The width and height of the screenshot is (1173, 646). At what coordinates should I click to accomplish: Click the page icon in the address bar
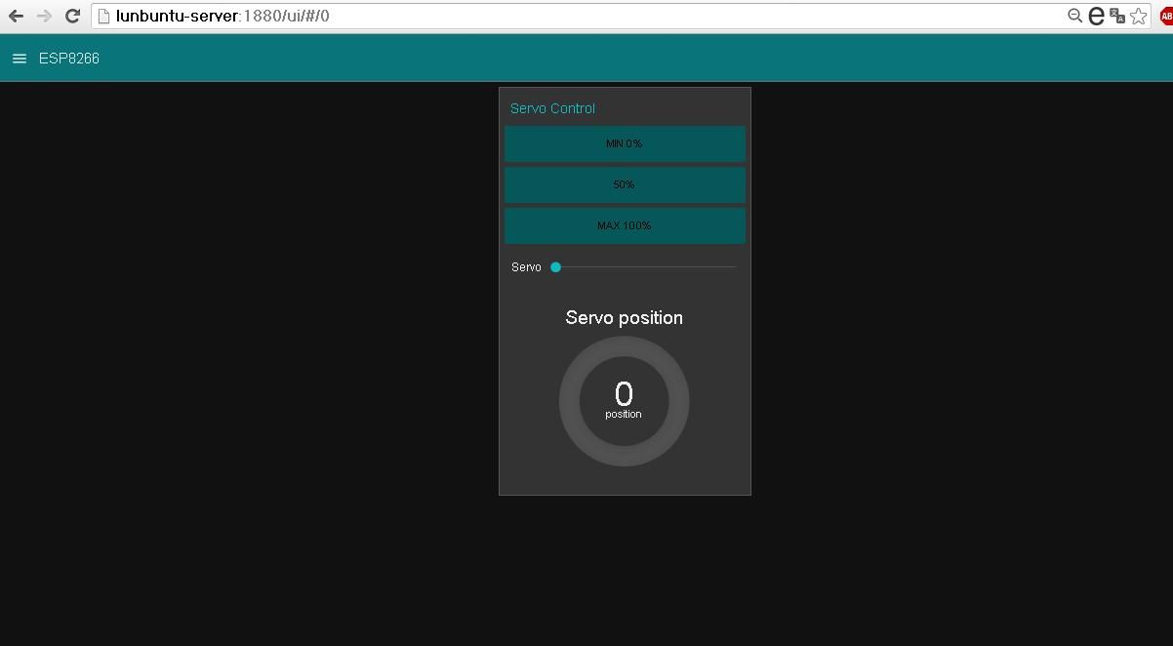pyautogui.click(x=103, y=16)
